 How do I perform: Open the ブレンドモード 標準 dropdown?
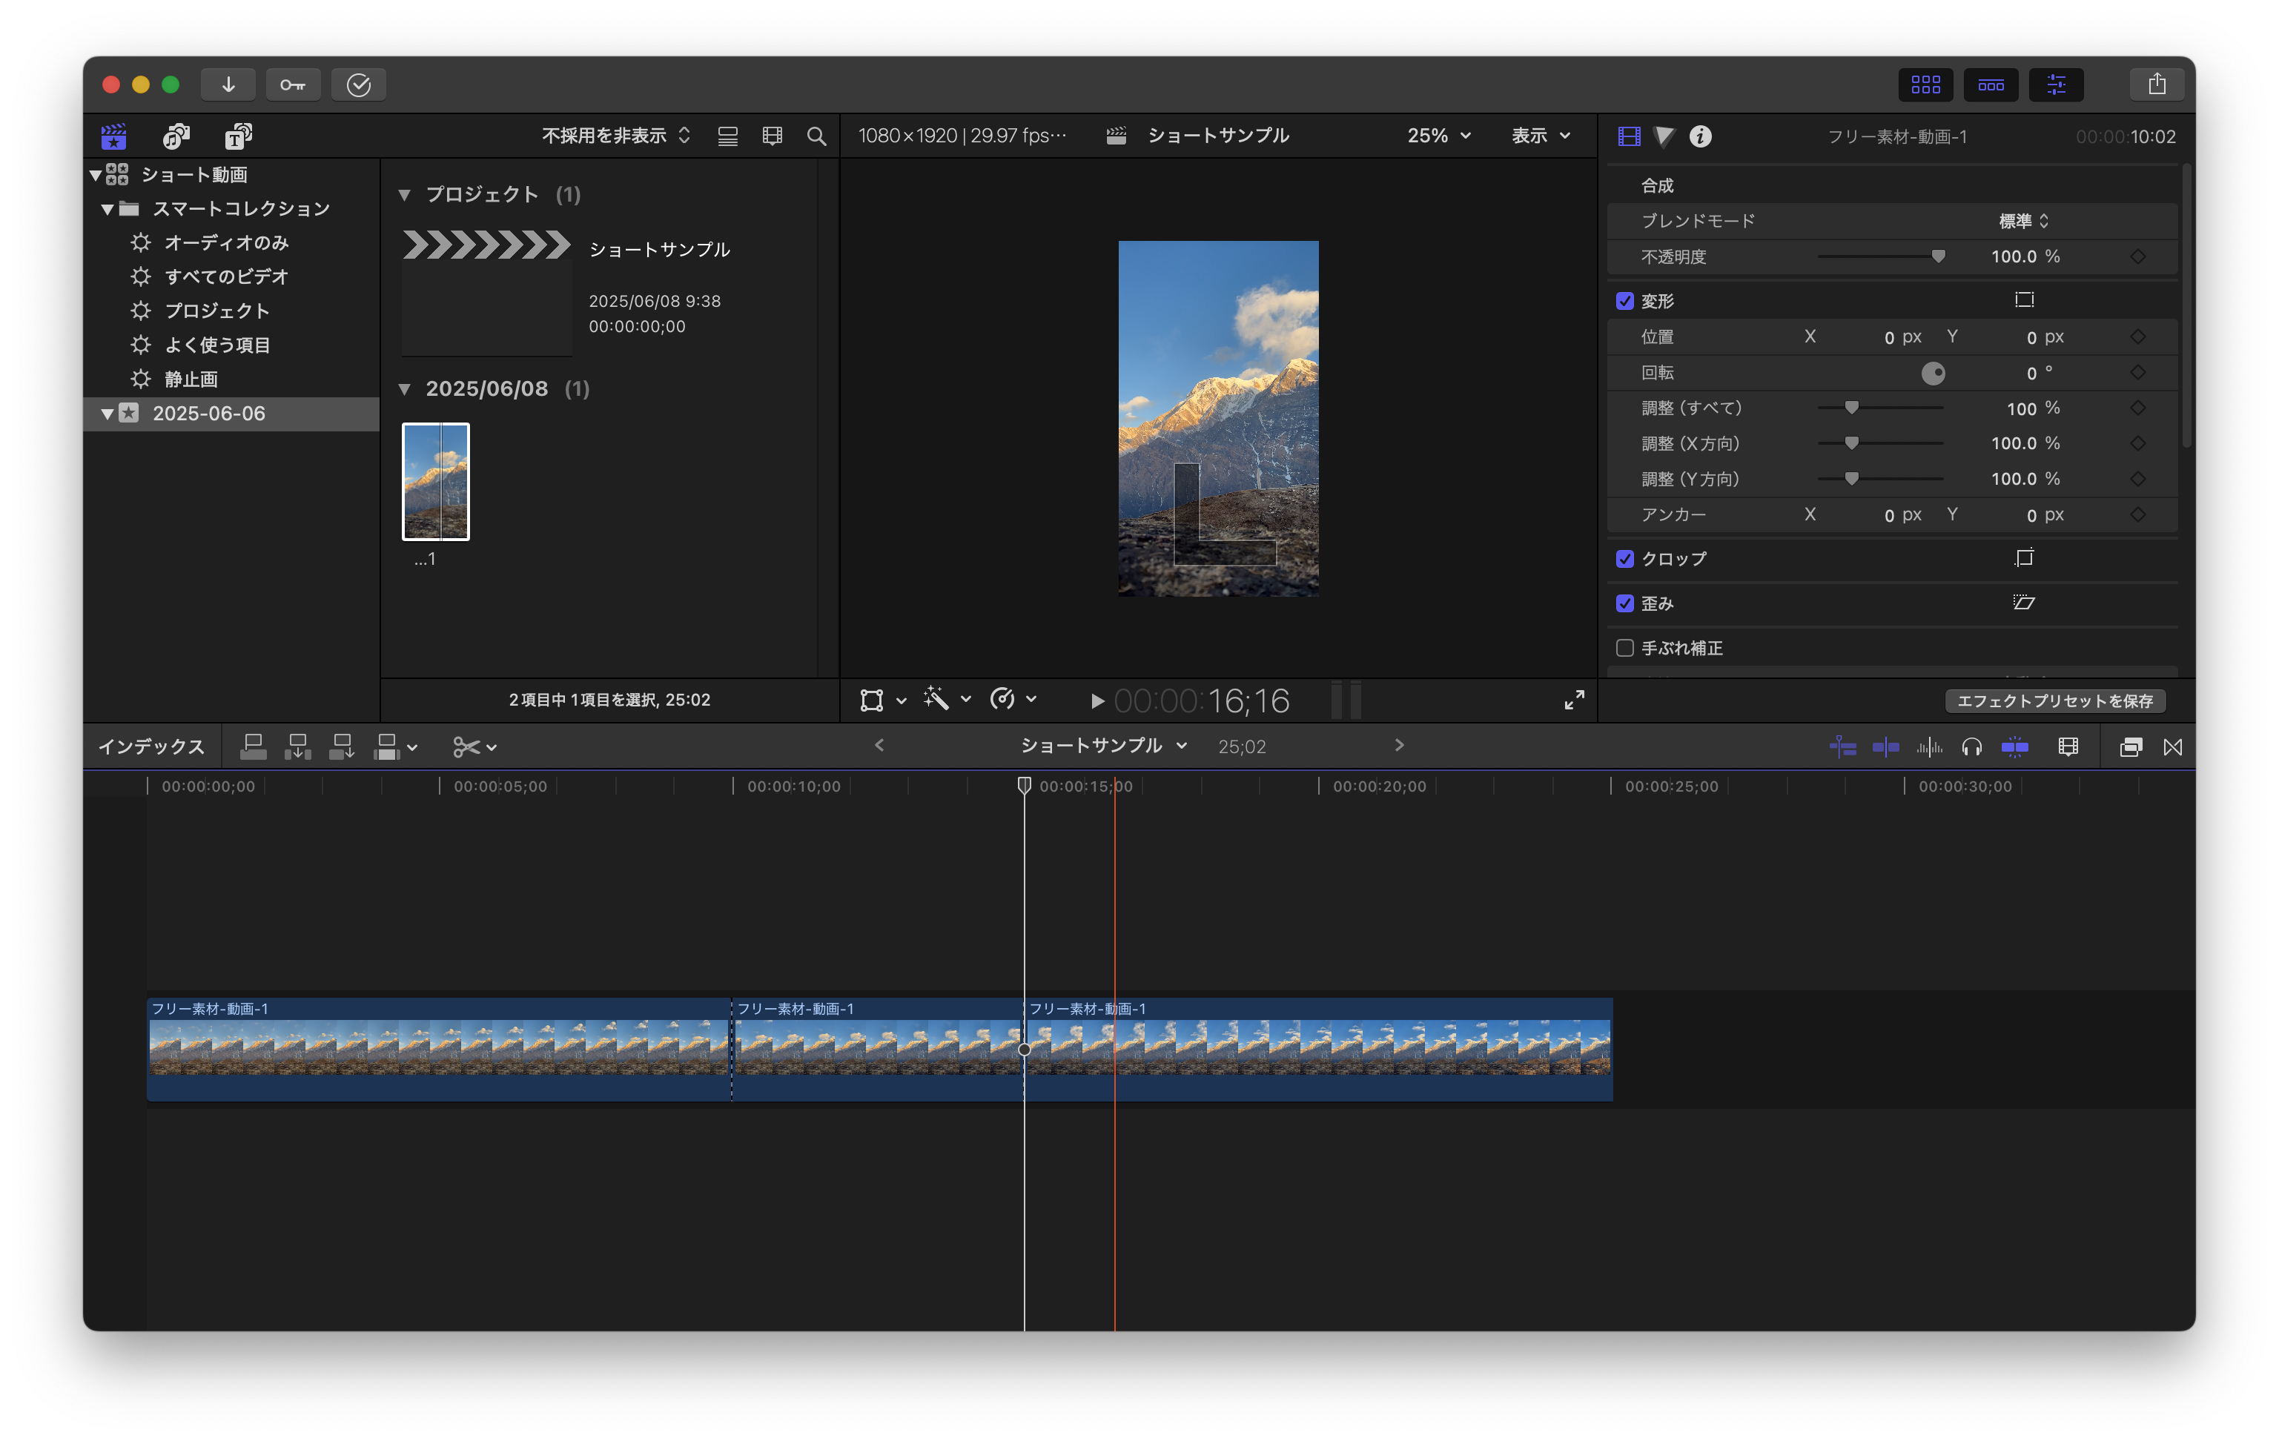[2022, 220]
